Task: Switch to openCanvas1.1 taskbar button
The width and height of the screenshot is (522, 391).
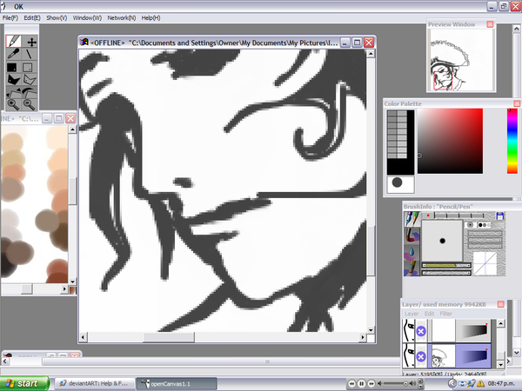Action: [177, 384]
